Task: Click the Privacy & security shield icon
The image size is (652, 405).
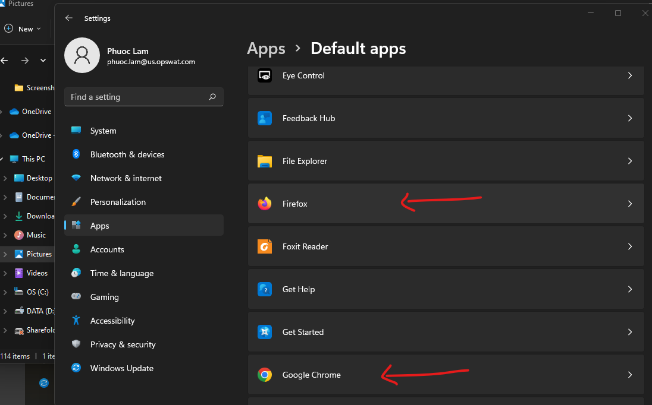Action: click(x=76, y=344)
